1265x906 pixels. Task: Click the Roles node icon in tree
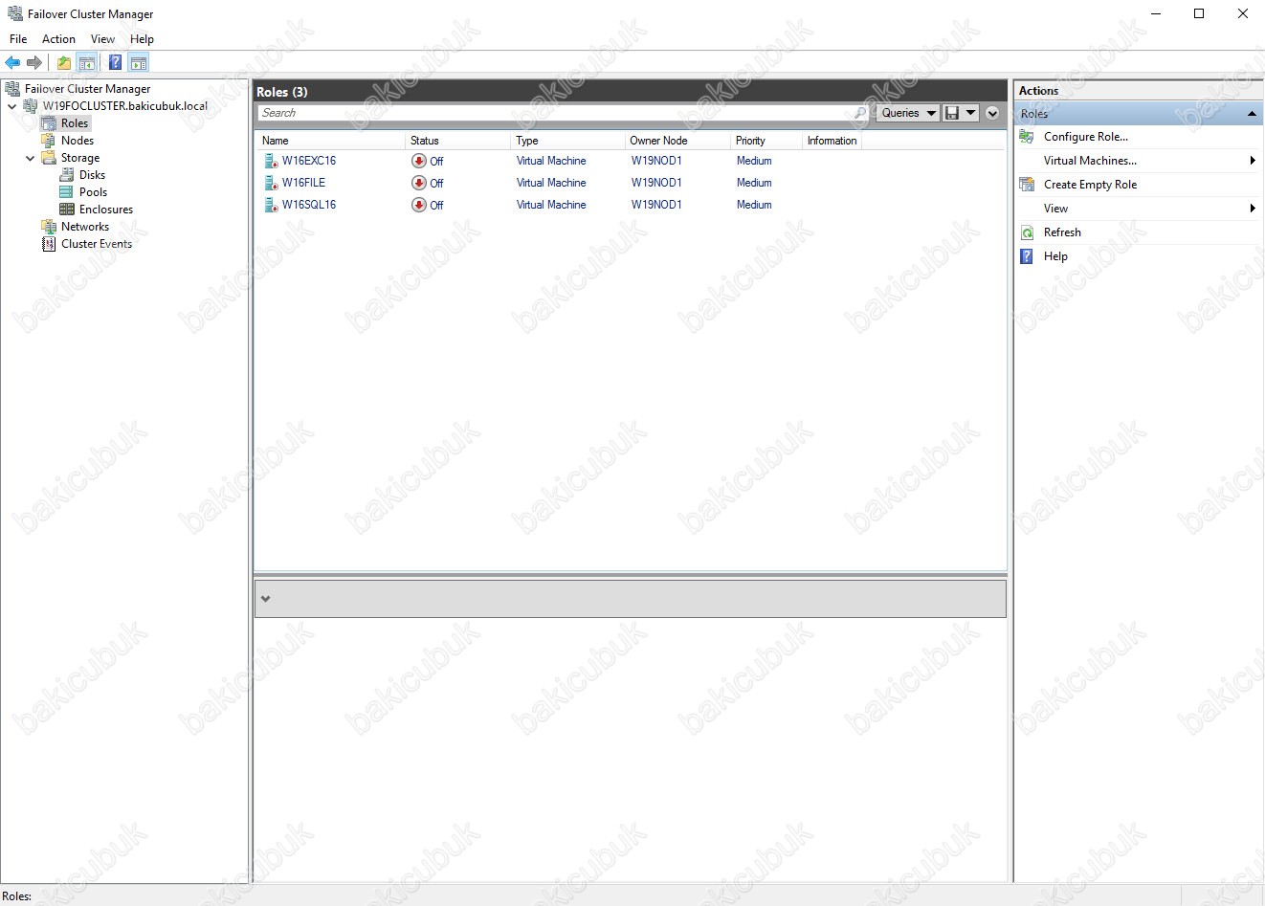point(49,123)
